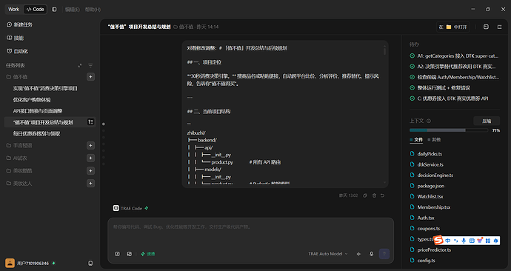The width and height of the screenshot is (511, 271).
Task: Click the active conversation timeline dot
Action: coord(104,124)
